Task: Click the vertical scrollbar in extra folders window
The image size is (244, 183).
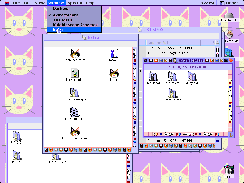Action: 230,101
